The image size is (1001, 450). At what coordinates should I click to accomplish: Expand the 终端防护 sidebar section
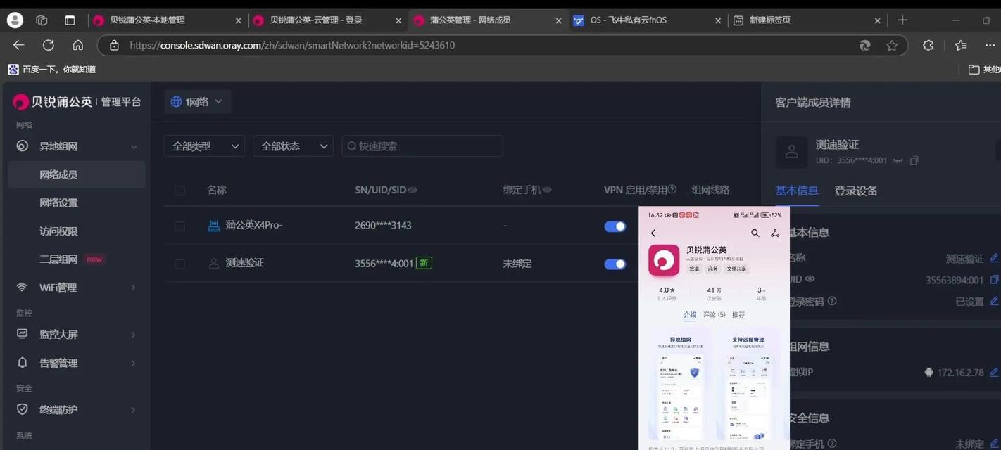(x=133, y=409)
